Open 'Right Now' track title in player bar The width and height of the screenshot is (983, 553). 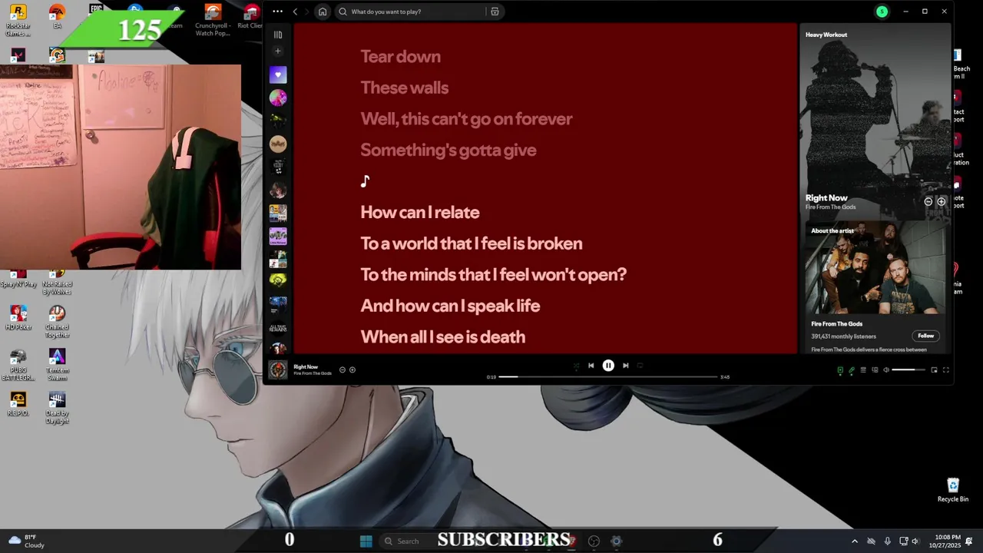coord(306,367)
